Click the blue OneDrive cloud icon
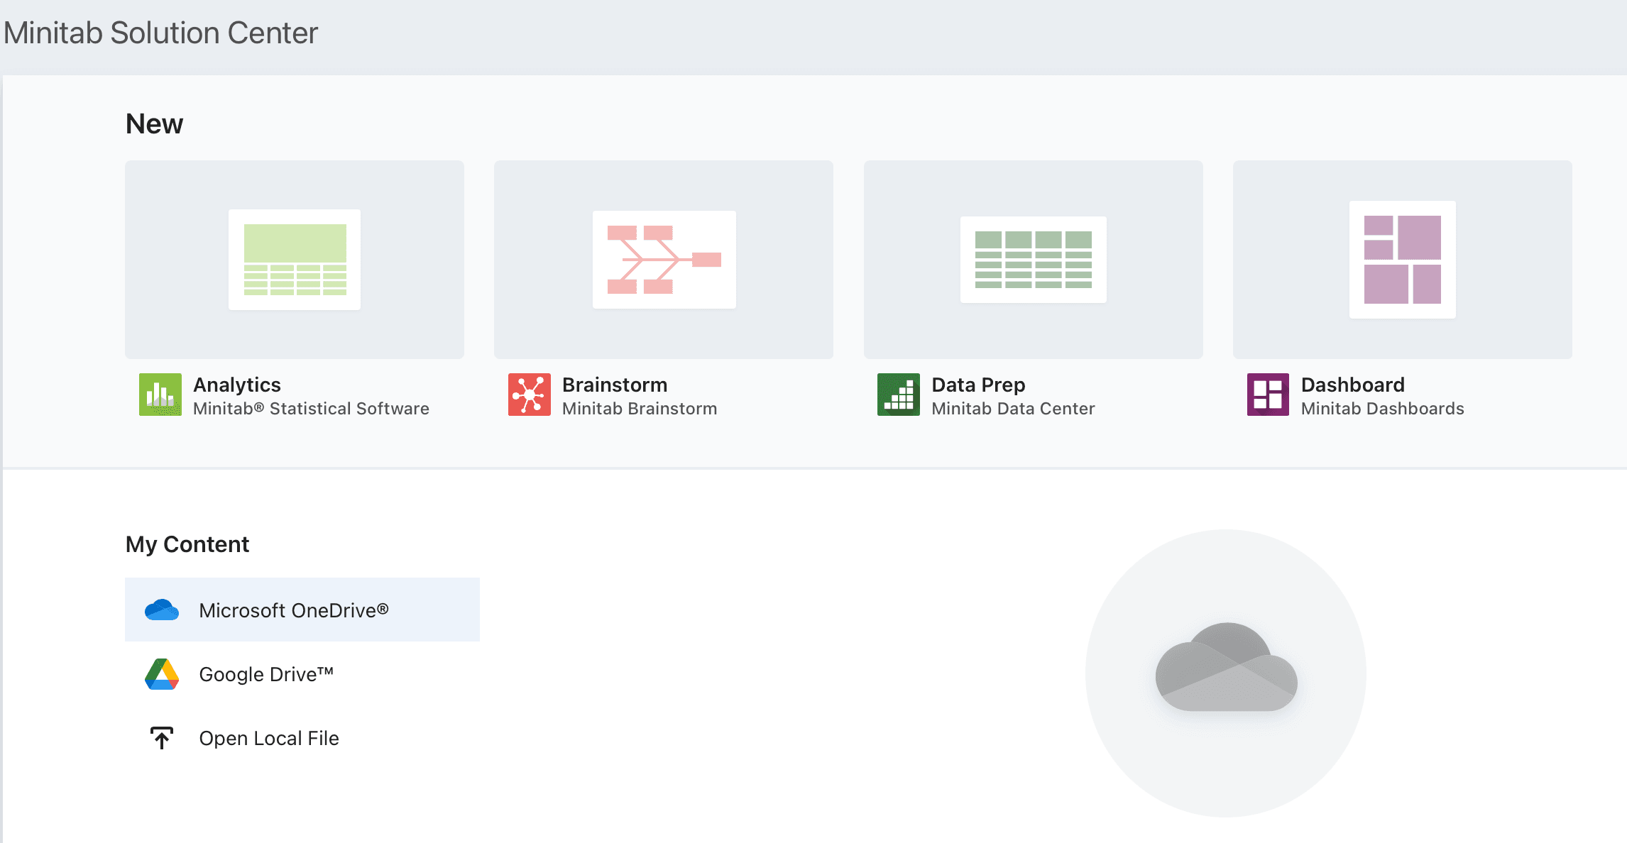 [162, 610]
